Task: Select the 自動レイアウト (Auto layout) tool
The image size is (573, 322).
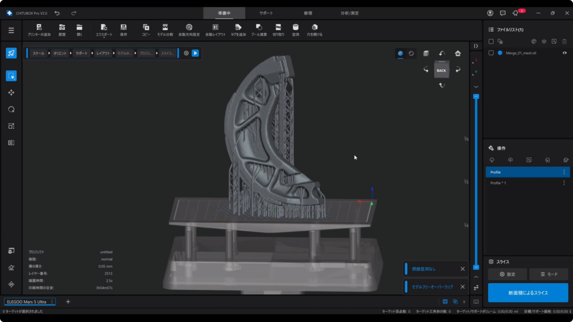Action: (x=215, y=28)
